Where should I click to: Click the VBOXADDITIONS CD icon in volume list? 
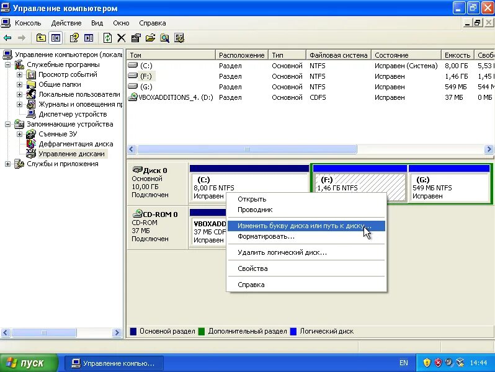tap(133, 97)
